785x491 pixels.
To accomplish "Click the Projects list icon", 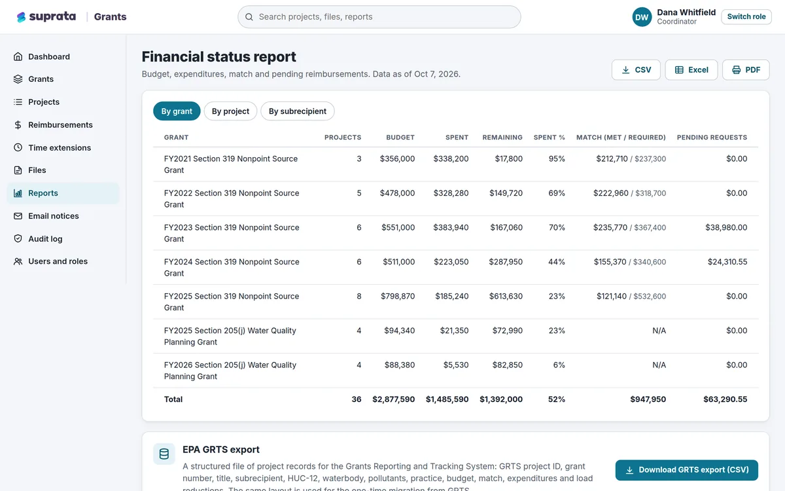I will click(18, 102).
